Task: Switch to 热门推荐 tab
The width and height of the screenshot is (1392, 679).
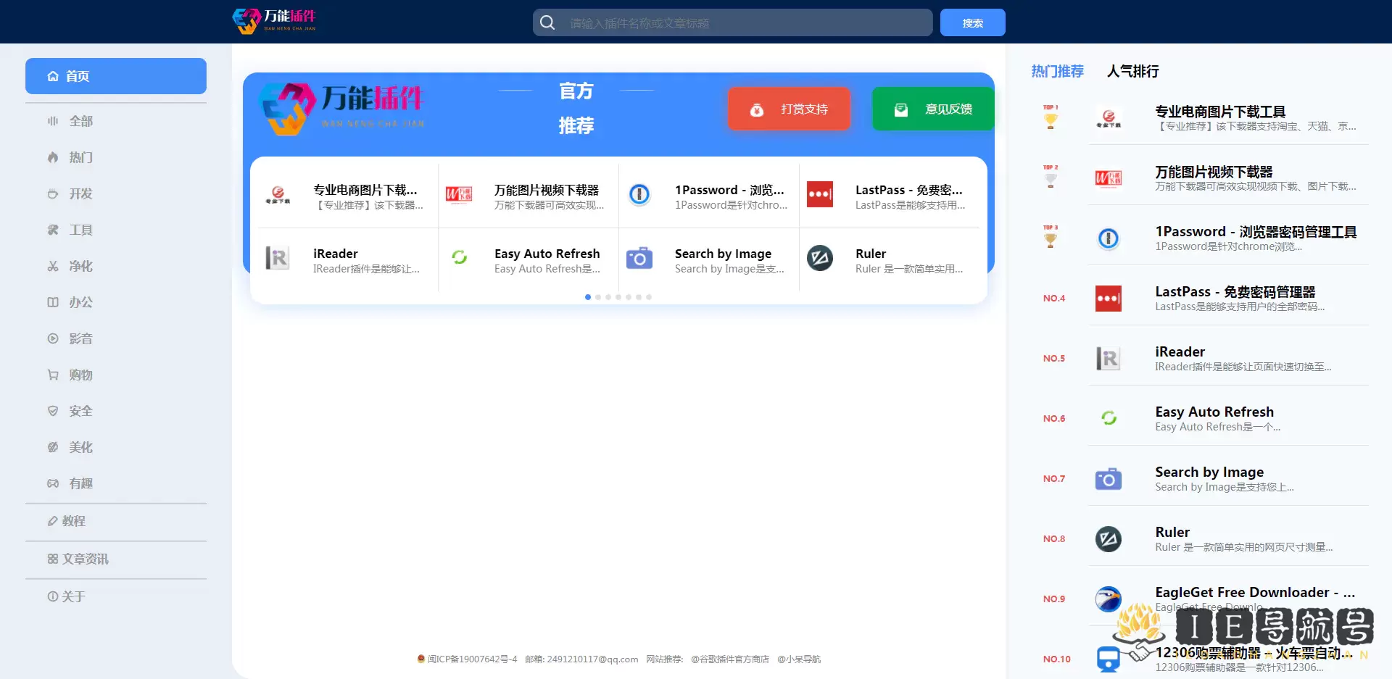Action: pos(1057,71)
